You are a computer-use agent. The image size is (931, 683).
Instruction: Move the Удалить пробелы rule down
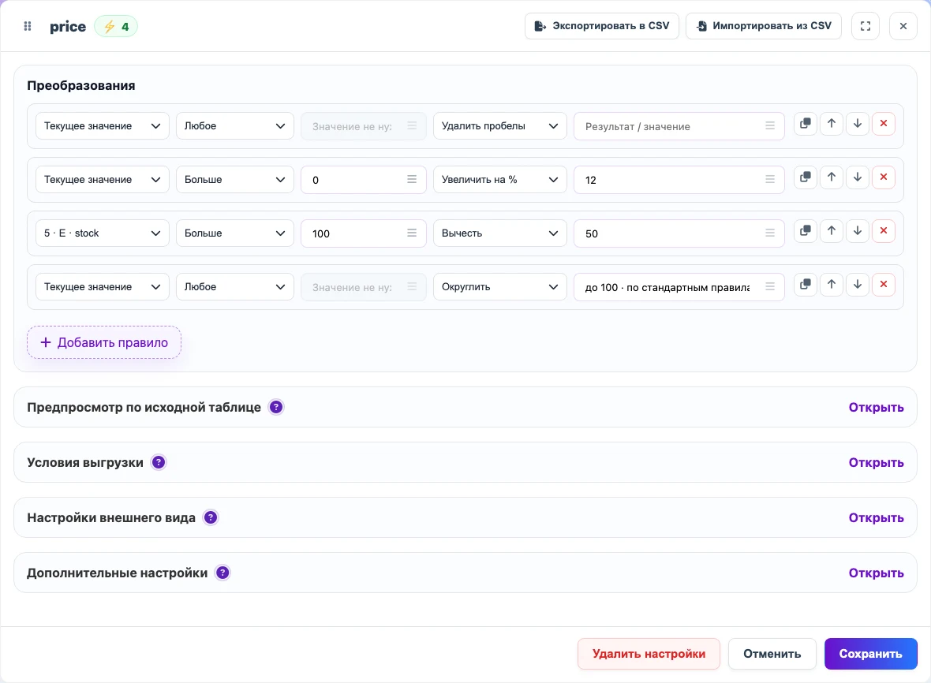[x=858, y=123]
